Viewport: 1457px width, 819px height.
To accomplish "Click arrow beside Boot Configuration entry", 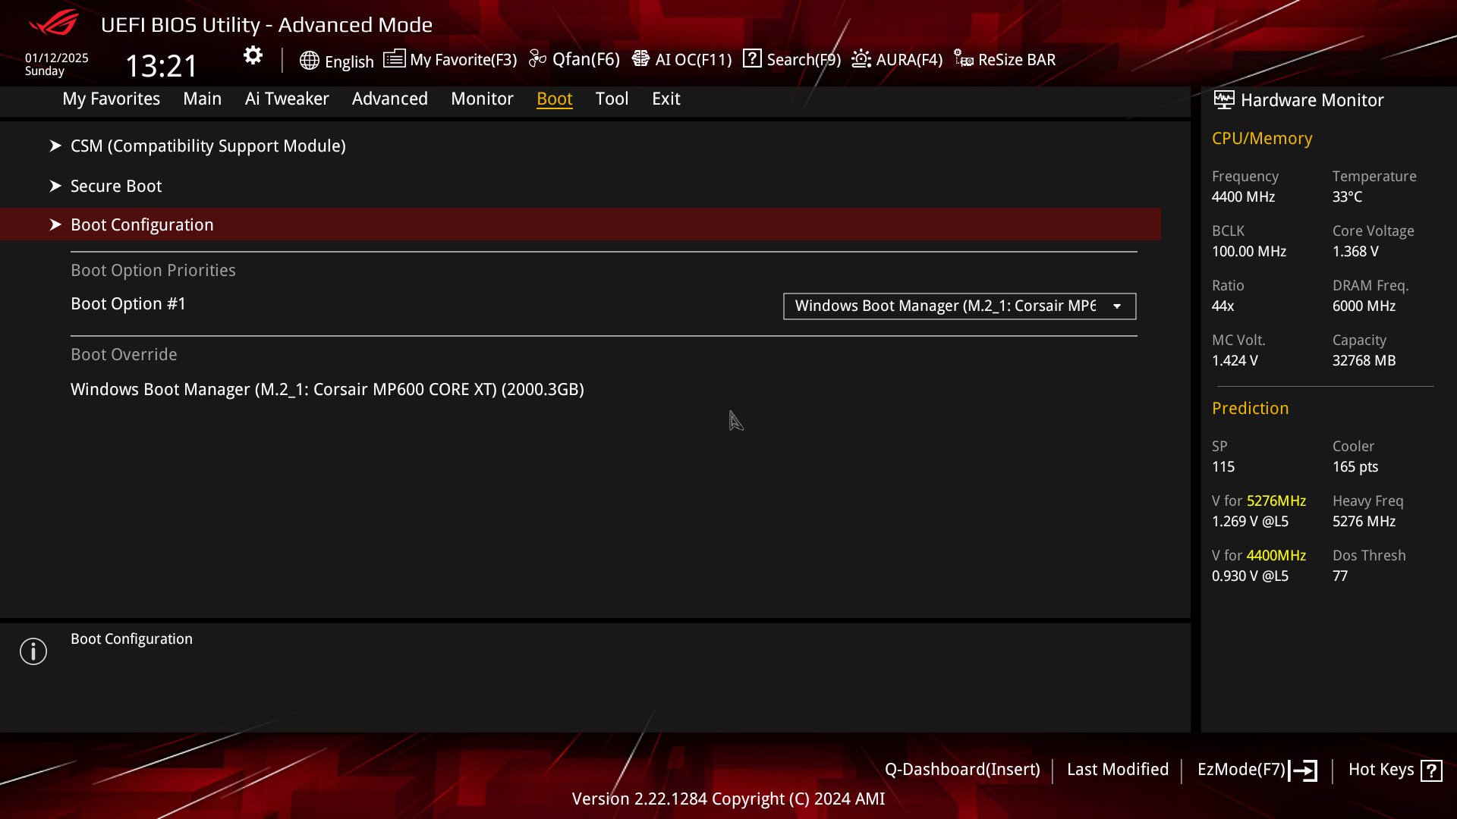I will click(55, 224).
